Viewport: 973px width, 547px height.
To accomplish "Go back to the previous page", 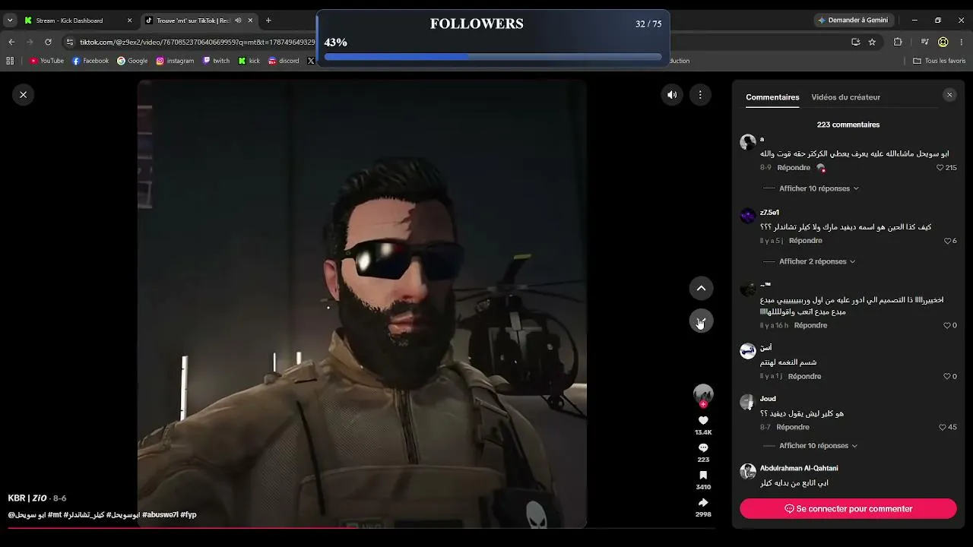I will click(x=11, y=42).
